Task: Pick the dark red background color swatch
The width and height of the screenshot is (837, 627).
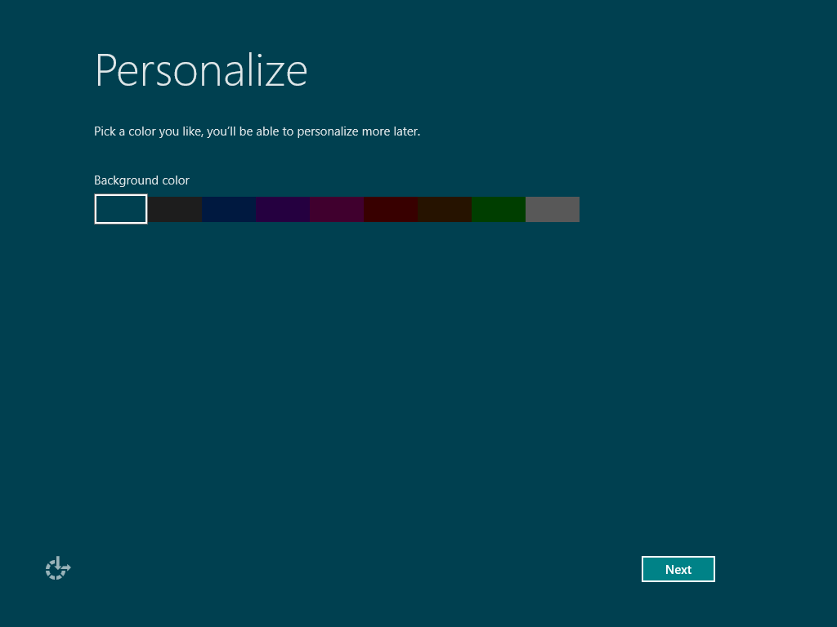Action: click(x=390, y=209)
